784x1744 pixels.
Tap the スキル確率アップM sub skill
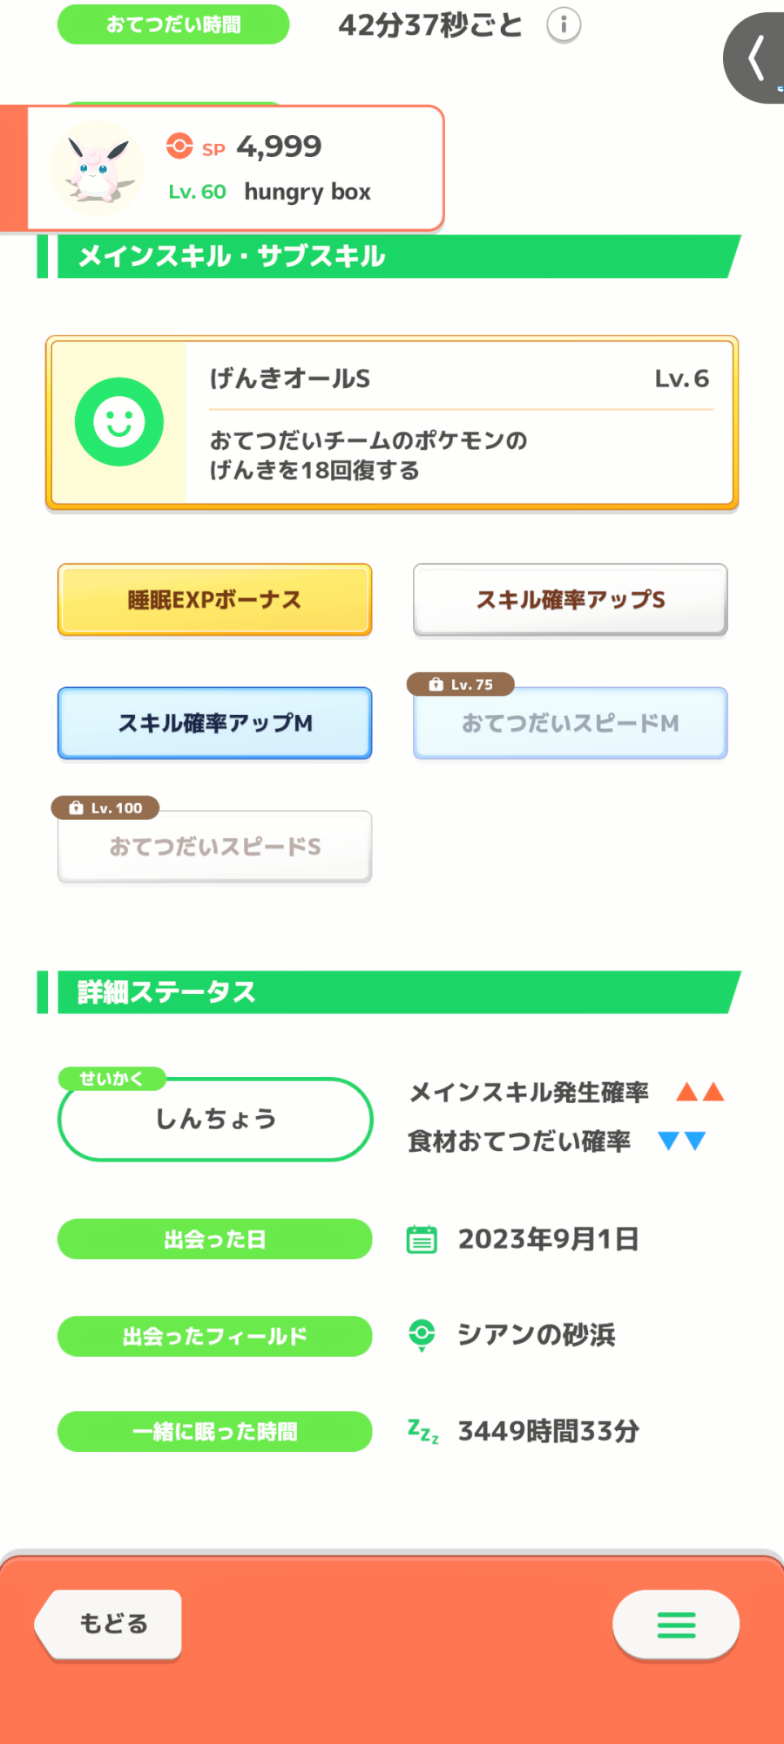pos(215,723)
